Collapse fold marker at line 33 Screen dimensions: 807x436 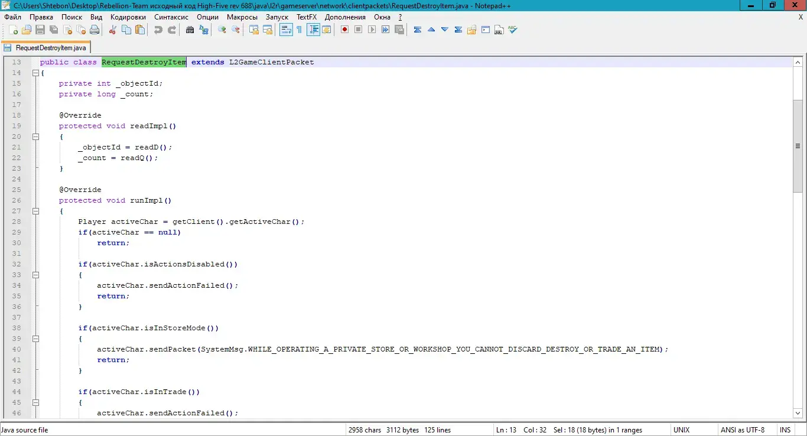point(35,275)
